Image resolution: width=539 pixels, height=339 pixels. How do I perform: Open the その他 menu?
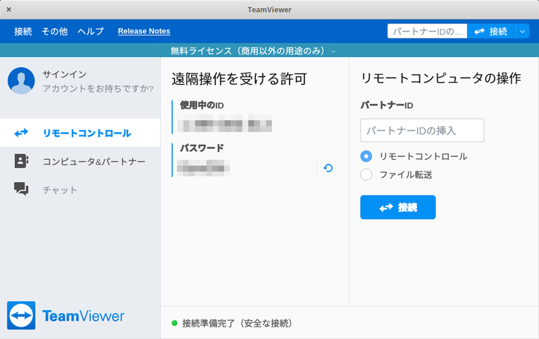pos(55,31)
